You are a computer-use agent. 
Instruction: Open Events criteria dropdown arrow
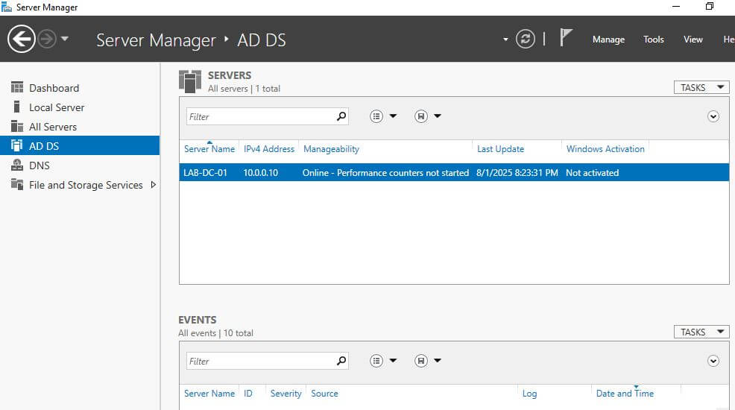[394, 361]
